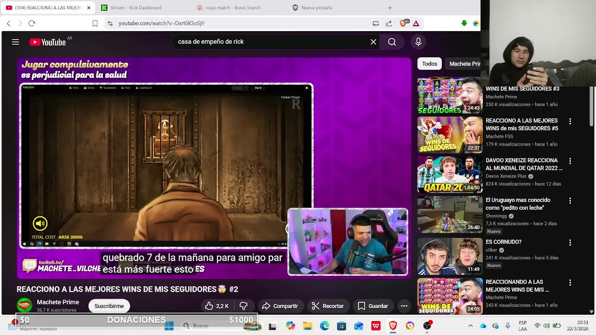Viewport: 596px width, 335px height.
Task: Click the yellow speaker icon in the video
Action: click(x=40, y=223)
